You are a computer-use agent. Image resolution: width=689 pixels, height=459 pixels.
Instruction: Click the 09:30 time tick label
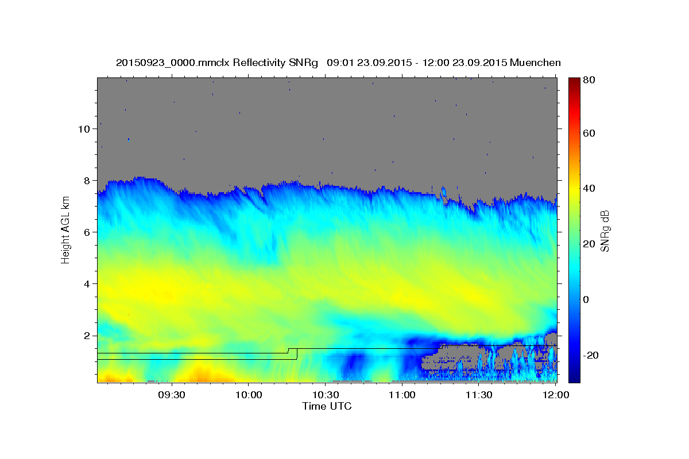(172, 395)
